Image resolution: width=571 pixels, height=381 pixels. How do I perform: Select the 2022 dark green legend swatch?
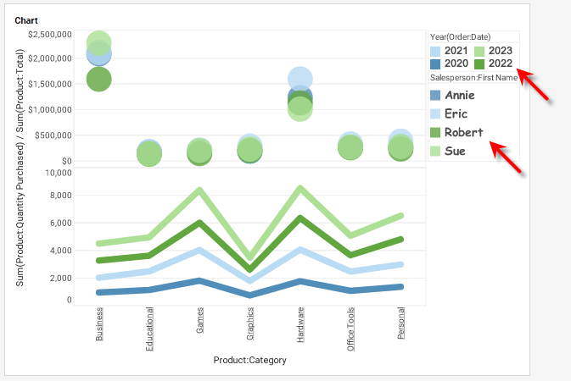pyautogui.click(x=479, y=63)
